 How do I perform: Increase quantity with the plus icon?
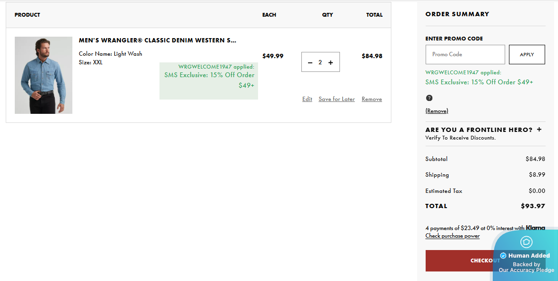click(331, 62)
